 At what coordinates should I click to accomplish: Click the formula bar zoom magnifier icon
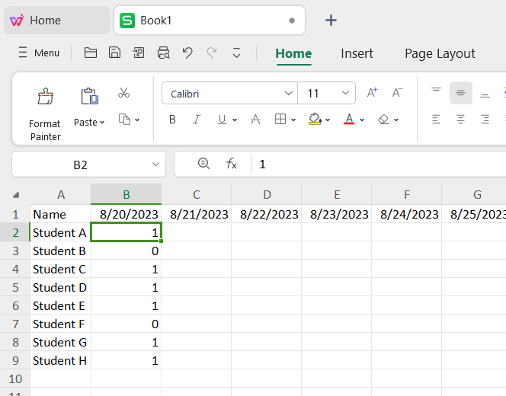(203, 164)
